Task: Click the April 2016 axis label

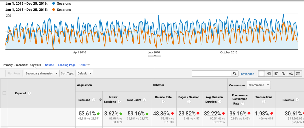Action: pyautogui.click(x=80, y=52)
